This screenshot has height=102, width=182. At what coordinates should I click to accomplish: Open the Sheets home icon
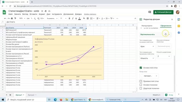pos(4,12)
